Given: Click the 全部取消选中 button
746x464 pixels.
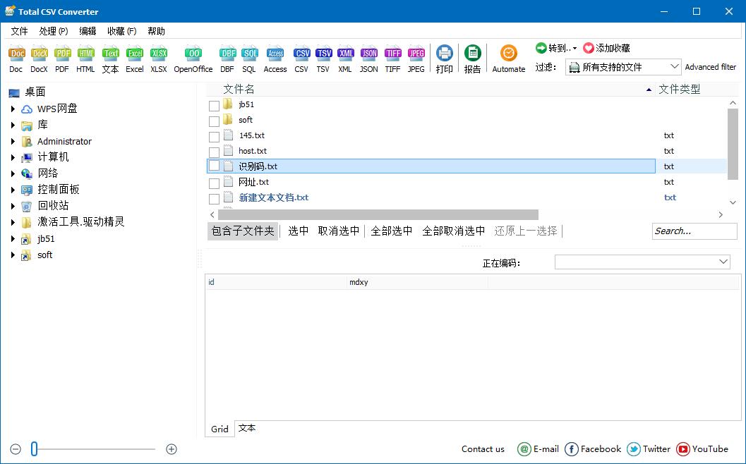Looking at the screenshot, I should tap(454, 231).
